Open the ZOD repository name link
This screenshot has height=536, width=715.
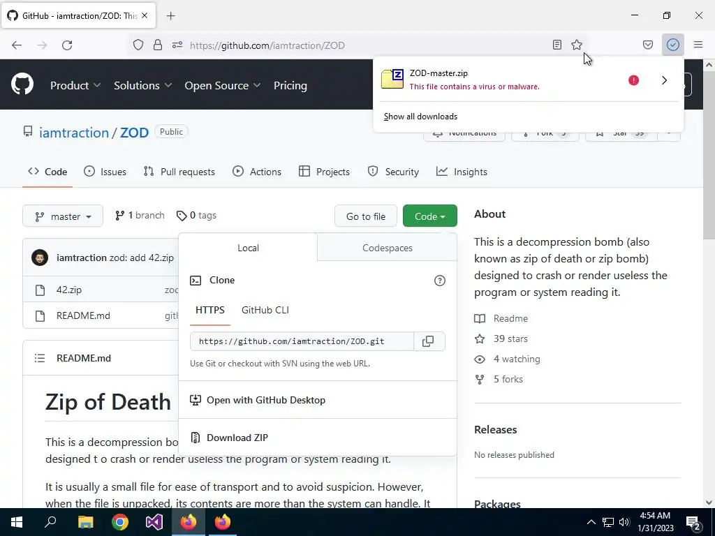[134, 133]
